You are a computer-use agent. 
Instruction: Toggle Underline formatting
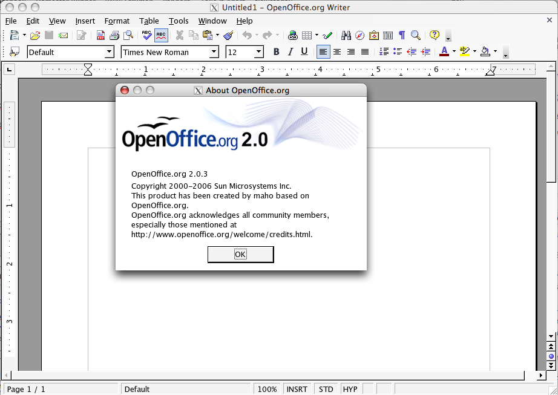click(304, 52)
